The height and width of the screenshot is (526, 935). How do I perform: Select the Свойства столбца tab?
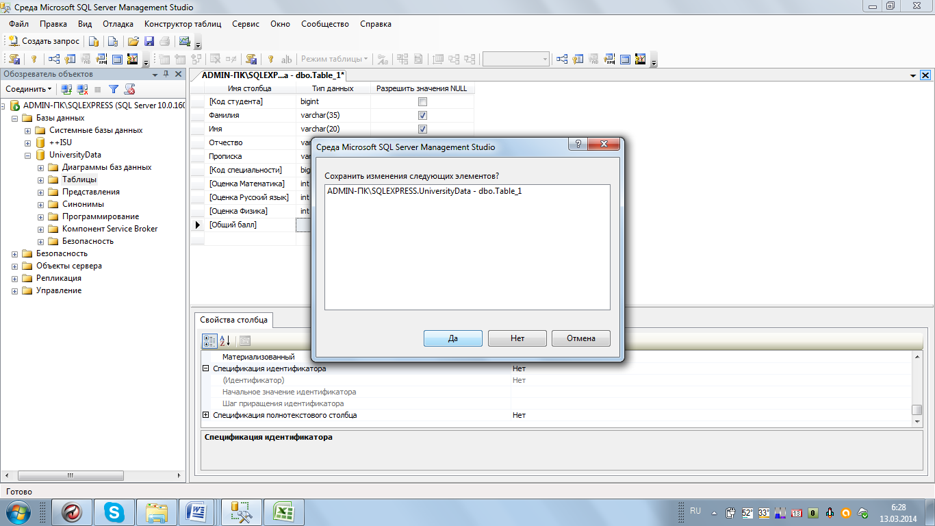(235, 320)
